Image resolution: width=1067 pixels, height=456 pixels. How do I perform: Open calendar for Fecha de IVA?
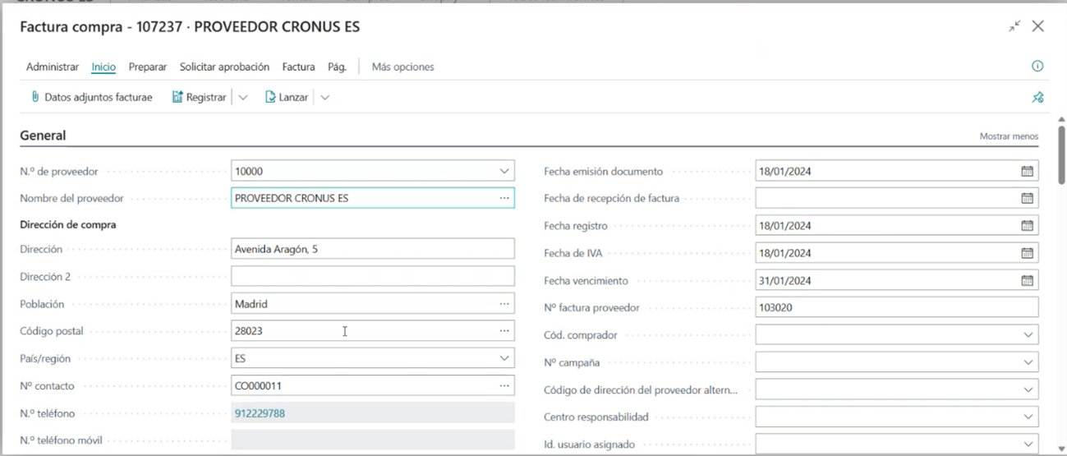pyautogui.click(x=1027, y=253)
